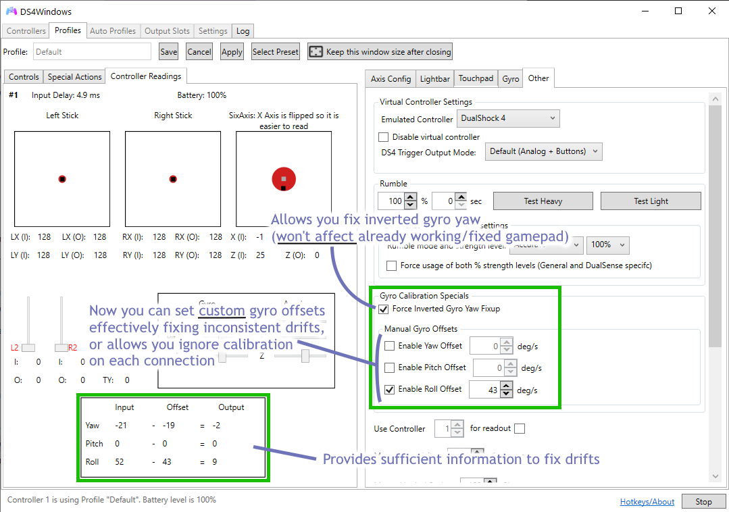729x512 pixels.
Task: Click Keep this window size after closing
Action: [380, 51]
